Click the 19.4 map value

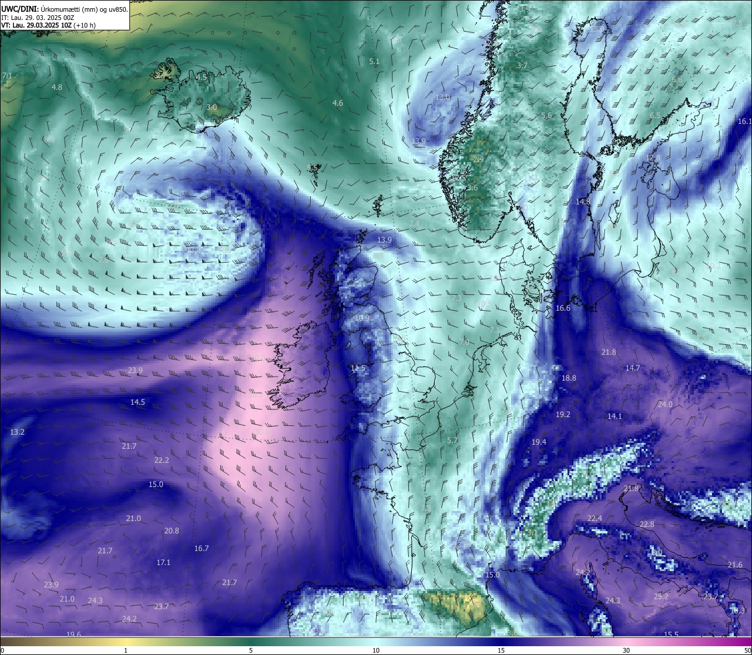tap(539, 442)
